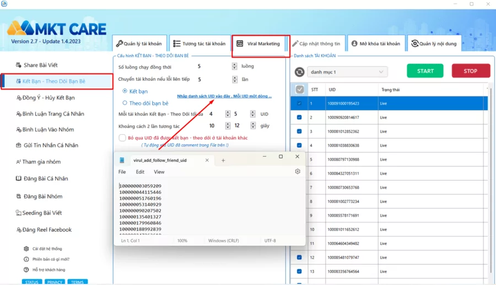Click the TERMS button at bottom left
Screen dimensions: 496x285
(78, 282)
